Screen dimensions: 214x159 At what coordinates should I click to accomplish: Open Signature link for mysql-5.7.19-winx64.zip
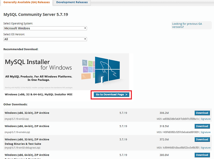click(x=206, y=132)
